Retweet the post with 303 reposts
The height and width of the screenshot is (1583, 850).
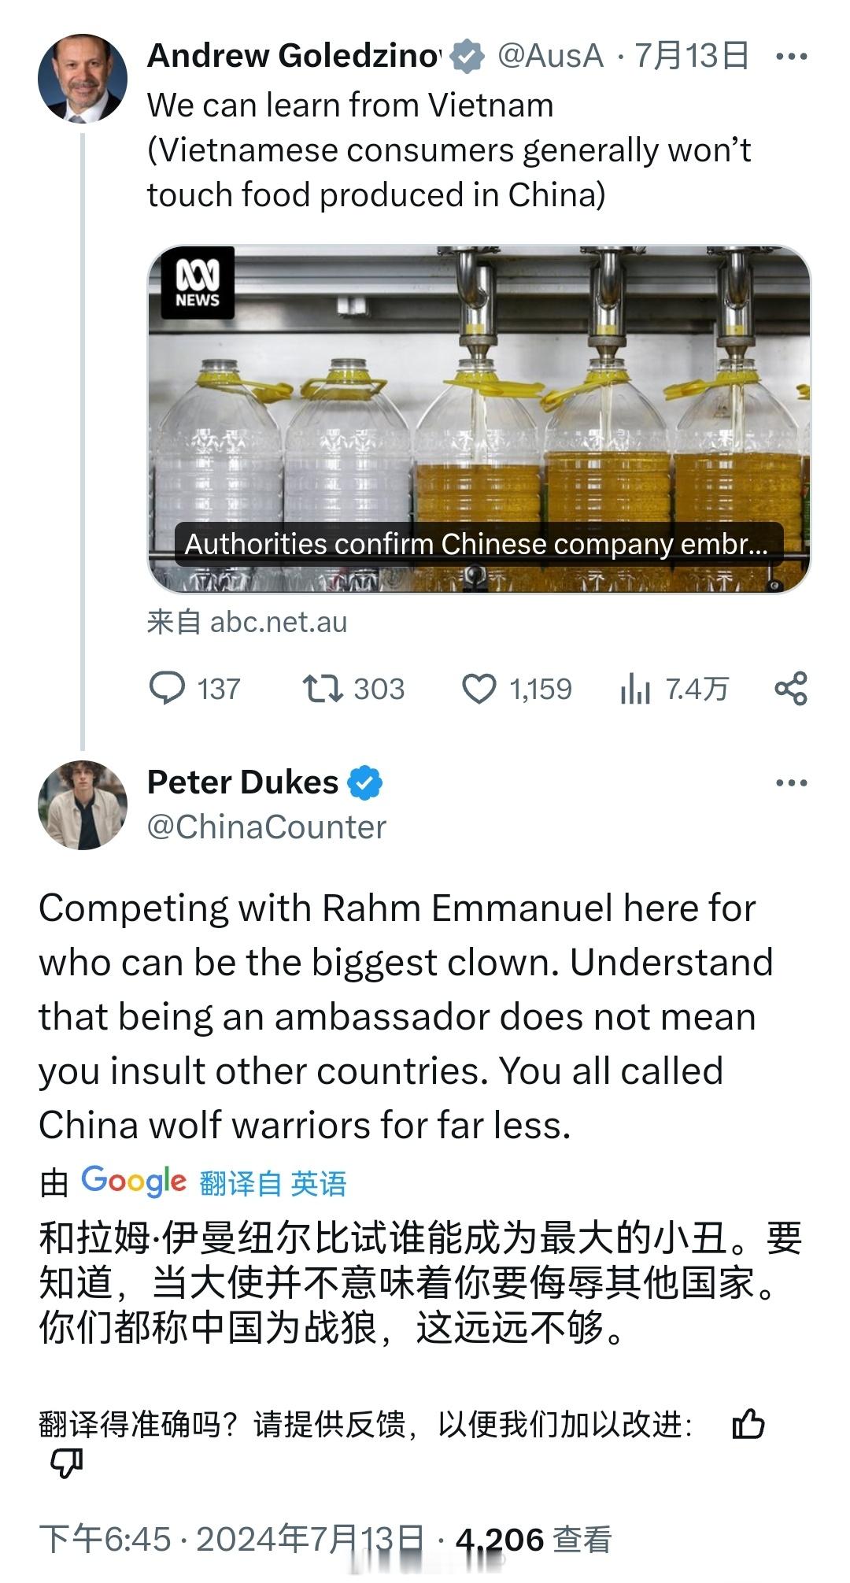point(323,689)
